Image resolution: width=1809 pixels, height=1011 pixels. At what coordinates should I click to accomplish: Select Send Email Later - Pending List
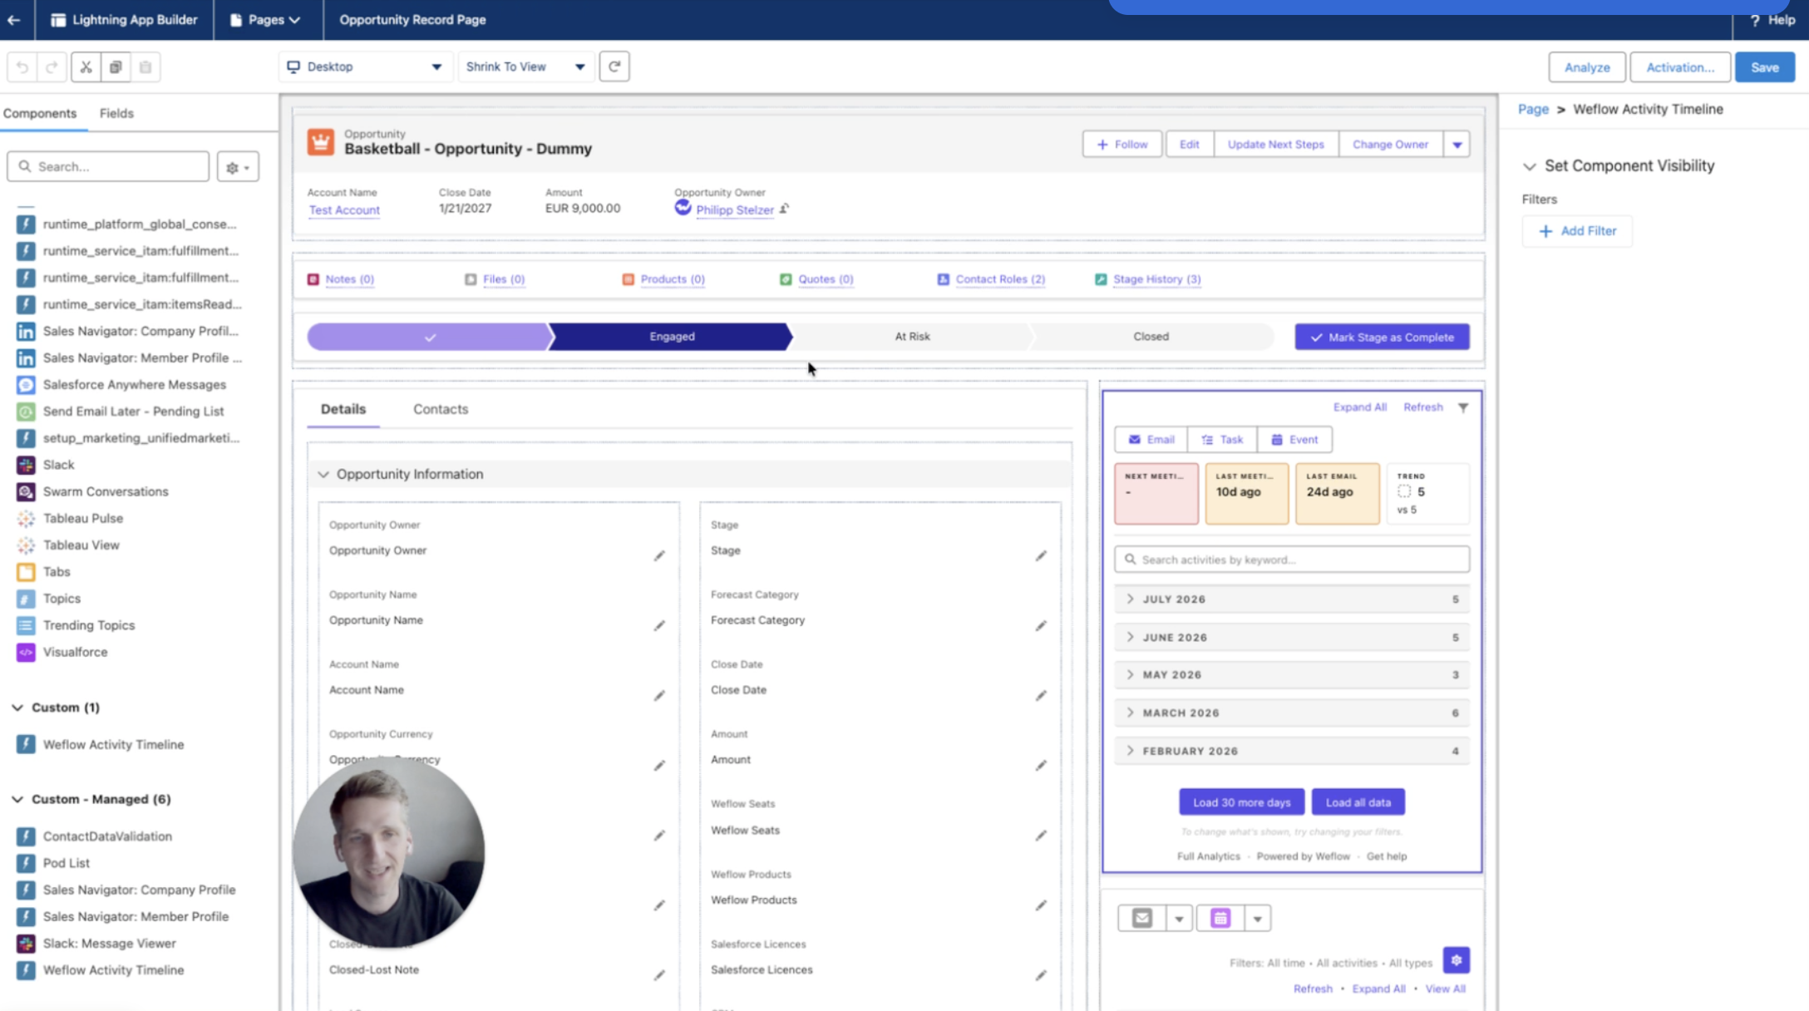pos(133,411)
